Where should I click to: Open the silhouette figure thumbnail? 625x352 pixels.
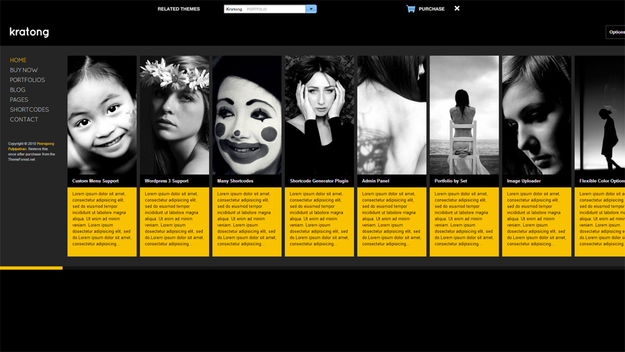click(600, 115)
